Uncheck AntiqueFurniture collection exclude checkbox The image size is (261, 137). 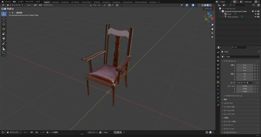coord(253,11)
